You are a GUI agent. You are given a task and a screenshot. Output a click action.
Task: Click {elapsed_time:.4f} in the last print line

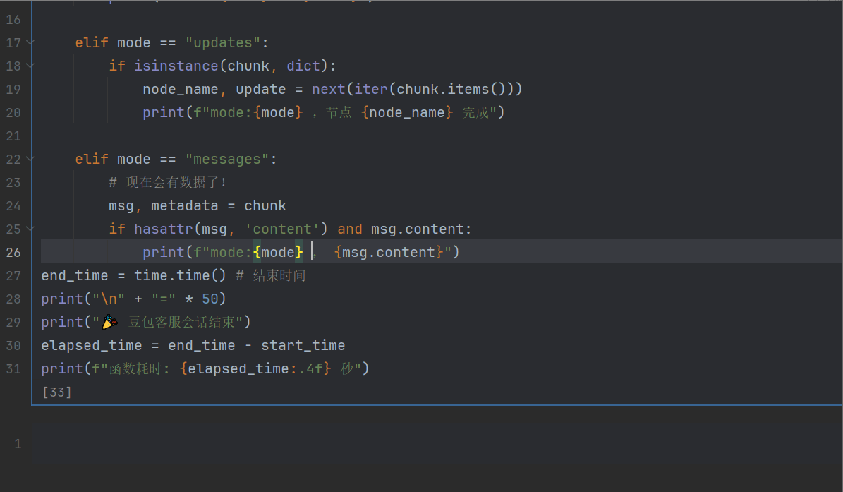255,369
